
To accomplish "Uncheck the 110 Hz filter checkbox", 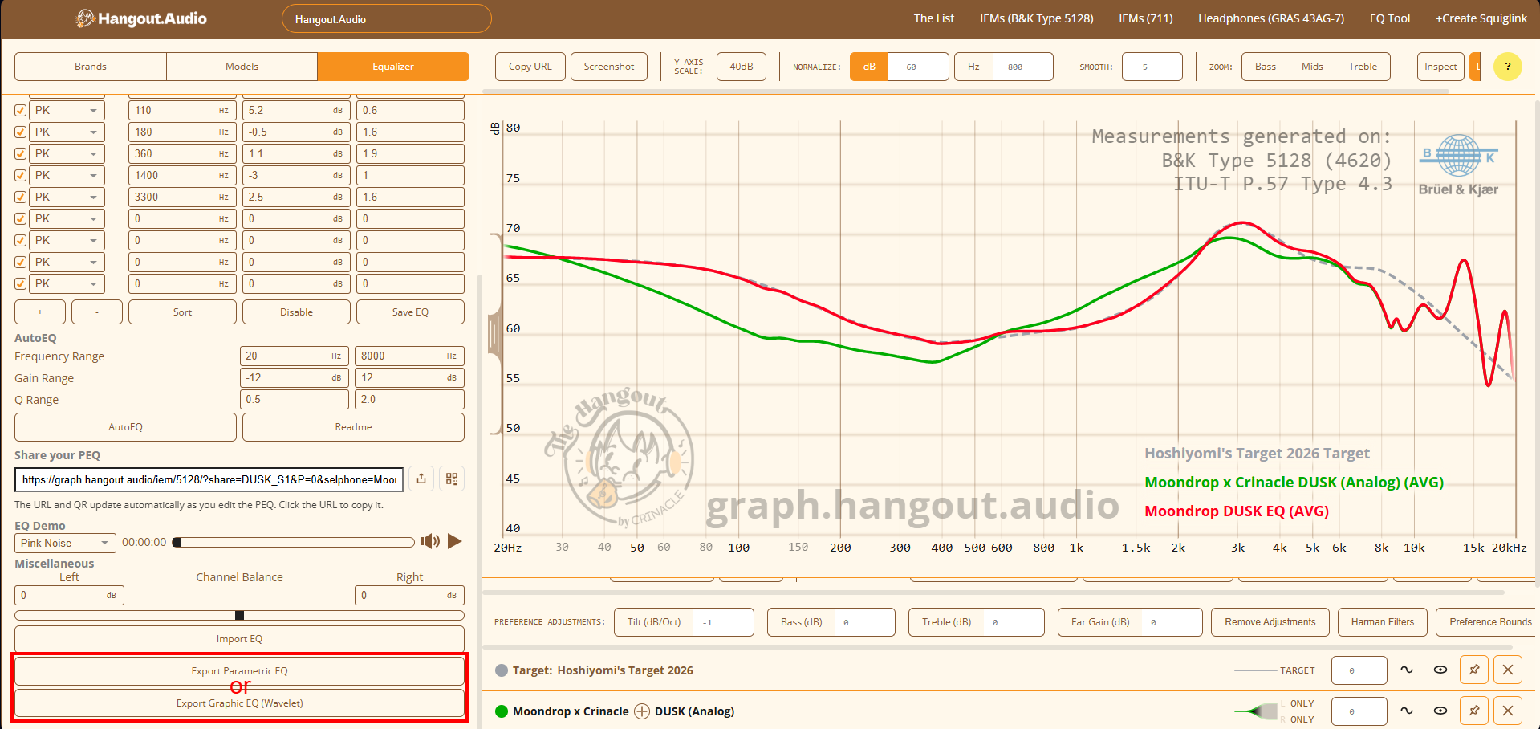I will click(21, 111).
